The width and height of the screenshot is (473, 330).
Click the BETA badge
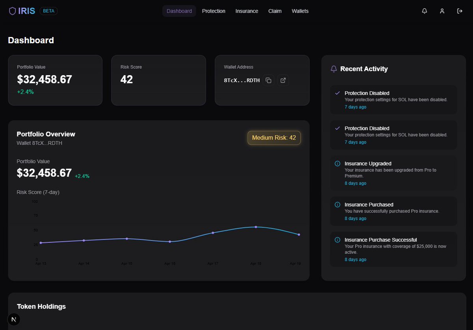click(48, 11)
